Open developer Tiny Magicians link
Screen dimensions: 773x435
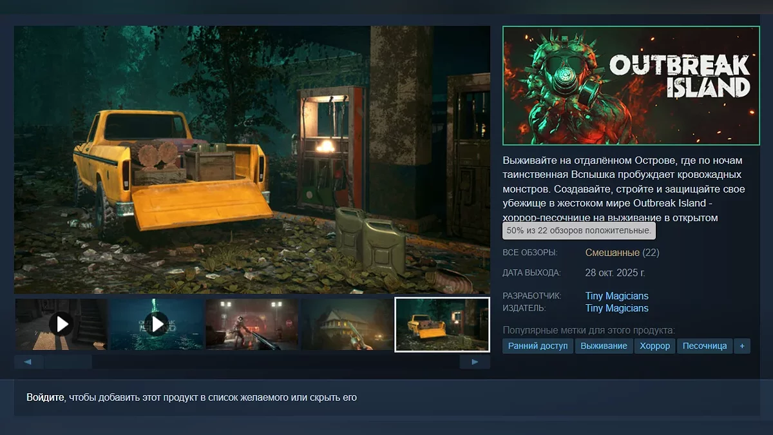(617, 296)
